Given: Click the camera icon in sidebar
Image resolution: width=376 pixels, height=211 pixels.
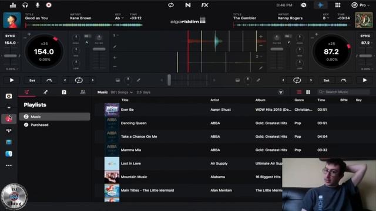Looking at the screenshot, I should click(x=9, y=96).
